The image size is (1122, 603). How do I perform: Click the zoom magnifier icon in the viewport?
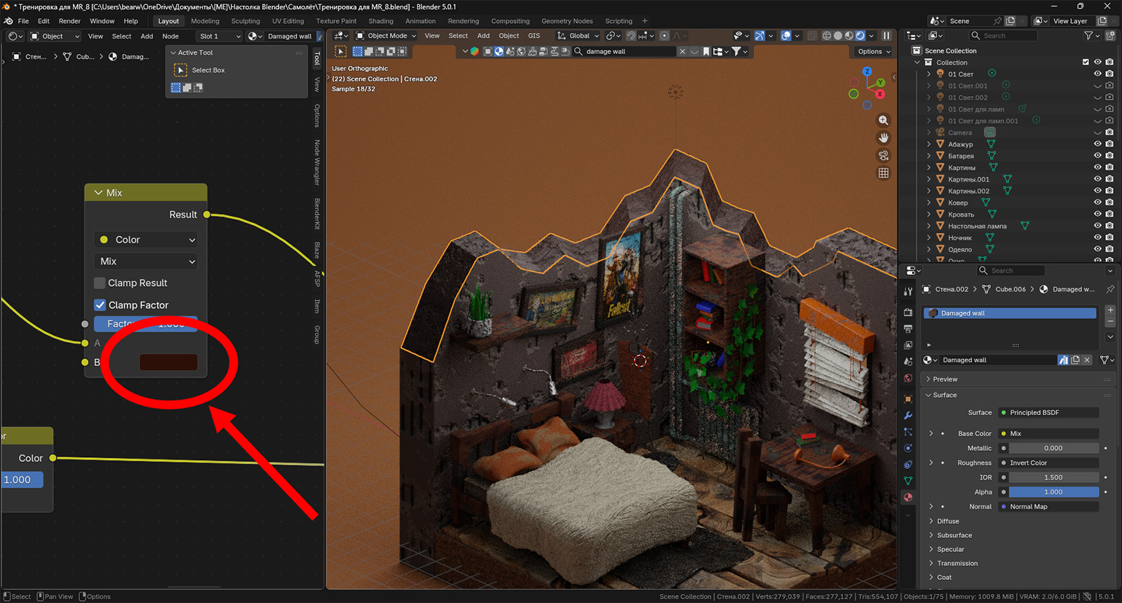click(884, 121)
